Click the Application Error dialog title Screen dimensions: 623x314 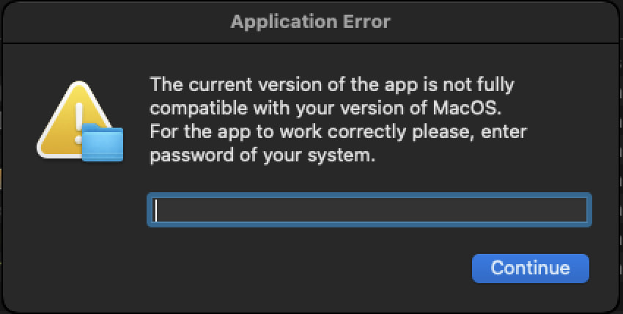pos(311,21)
